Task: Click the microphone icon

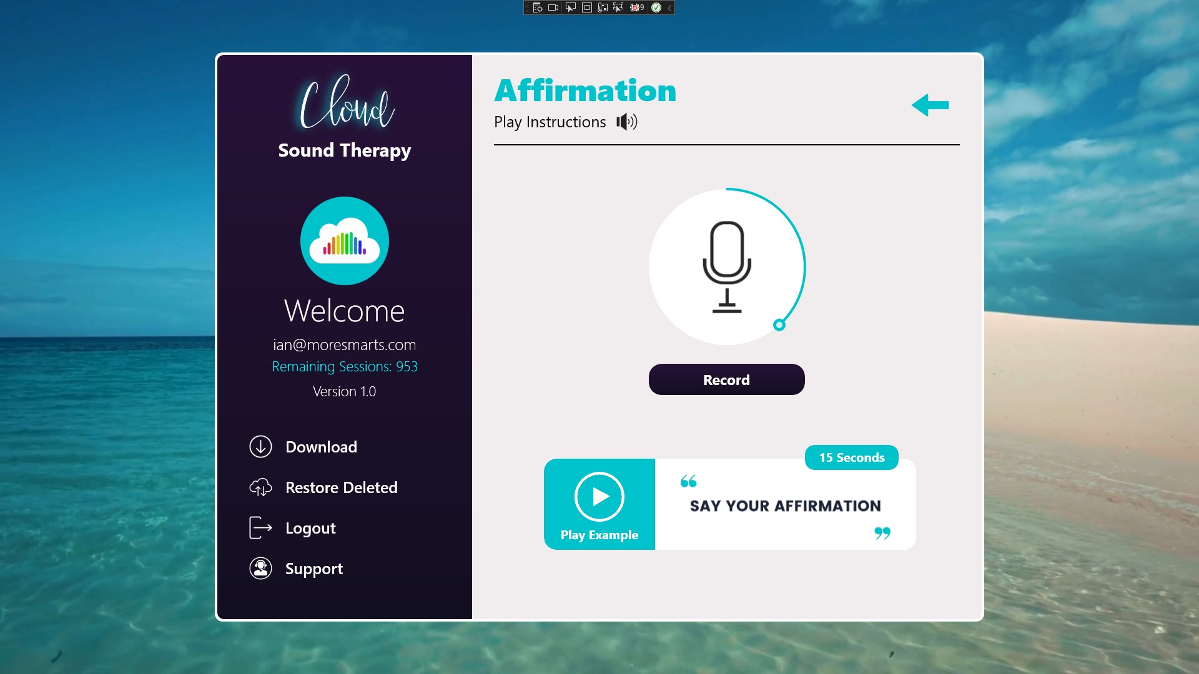Action: coord(726,267)
